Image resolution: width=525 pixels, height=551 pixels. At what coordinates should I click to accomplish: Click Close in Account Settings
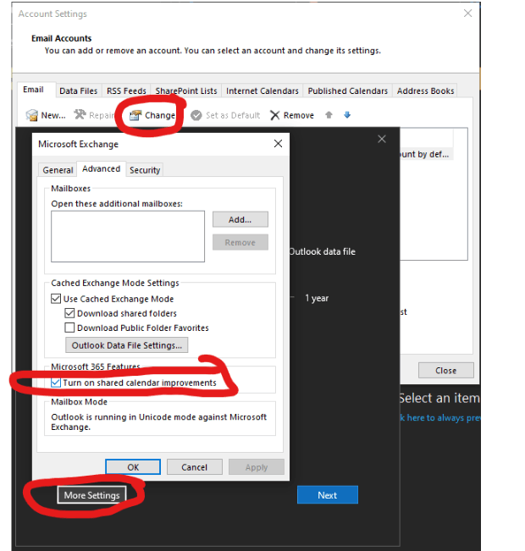pyautogui.click(x=446, y=371)
